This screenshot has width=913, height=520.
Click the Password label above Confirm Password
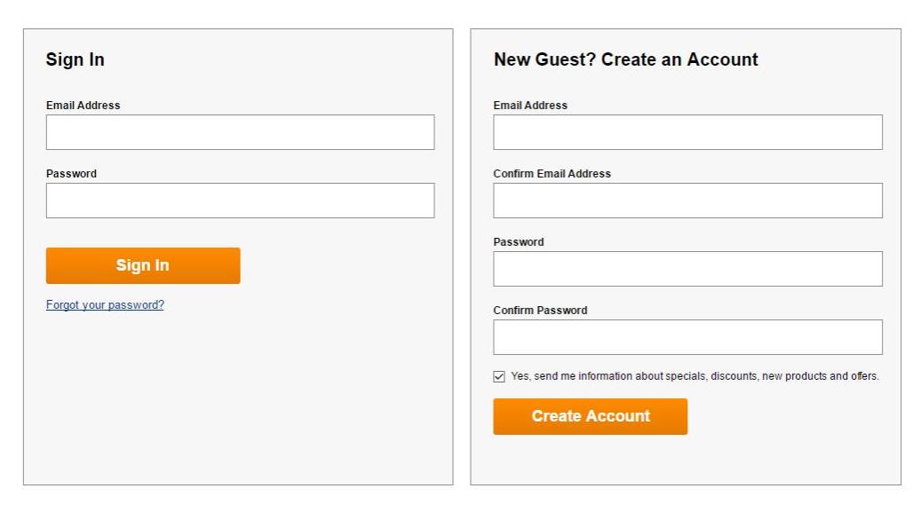(519, 242)
